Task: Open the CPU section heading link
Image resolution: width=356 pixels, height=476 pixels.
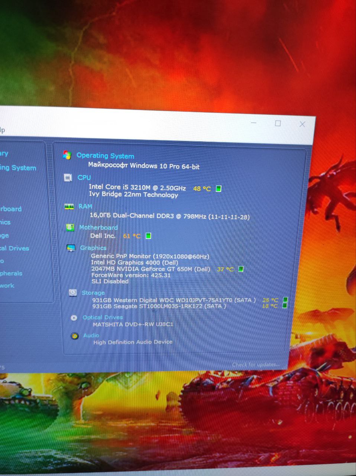Action: [84, 177]
